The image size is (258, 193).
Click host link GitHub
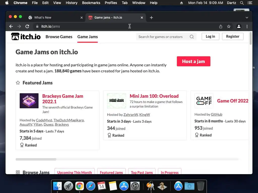click(x=216, y=114)
